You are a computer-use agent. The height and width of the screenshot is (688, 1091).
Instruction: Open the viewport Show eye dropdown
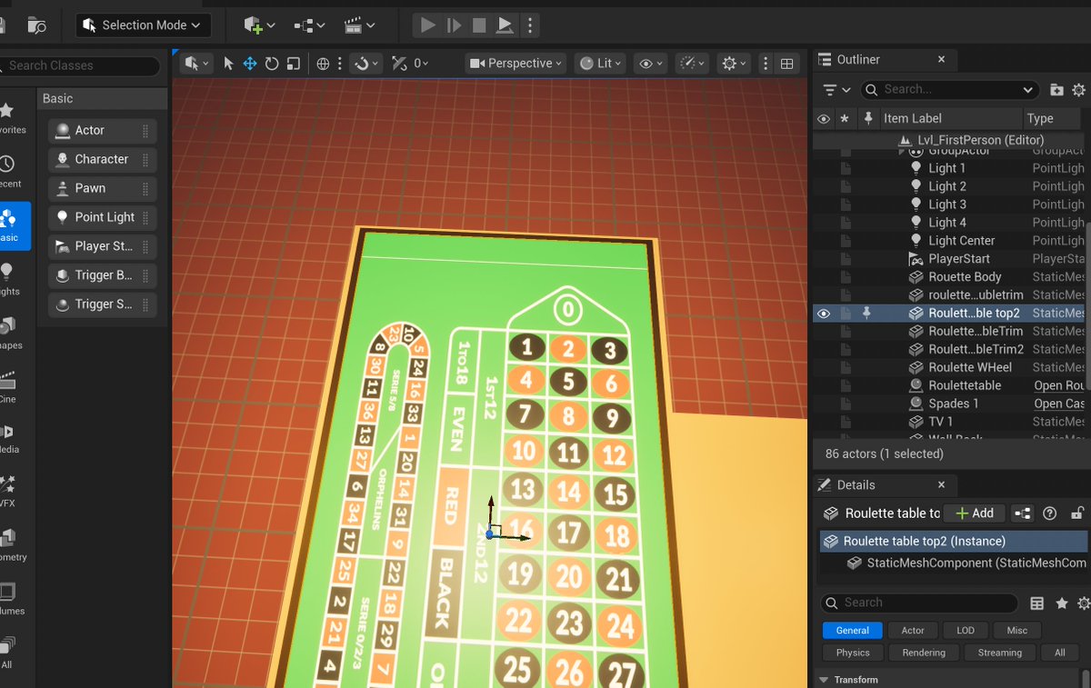652,63
